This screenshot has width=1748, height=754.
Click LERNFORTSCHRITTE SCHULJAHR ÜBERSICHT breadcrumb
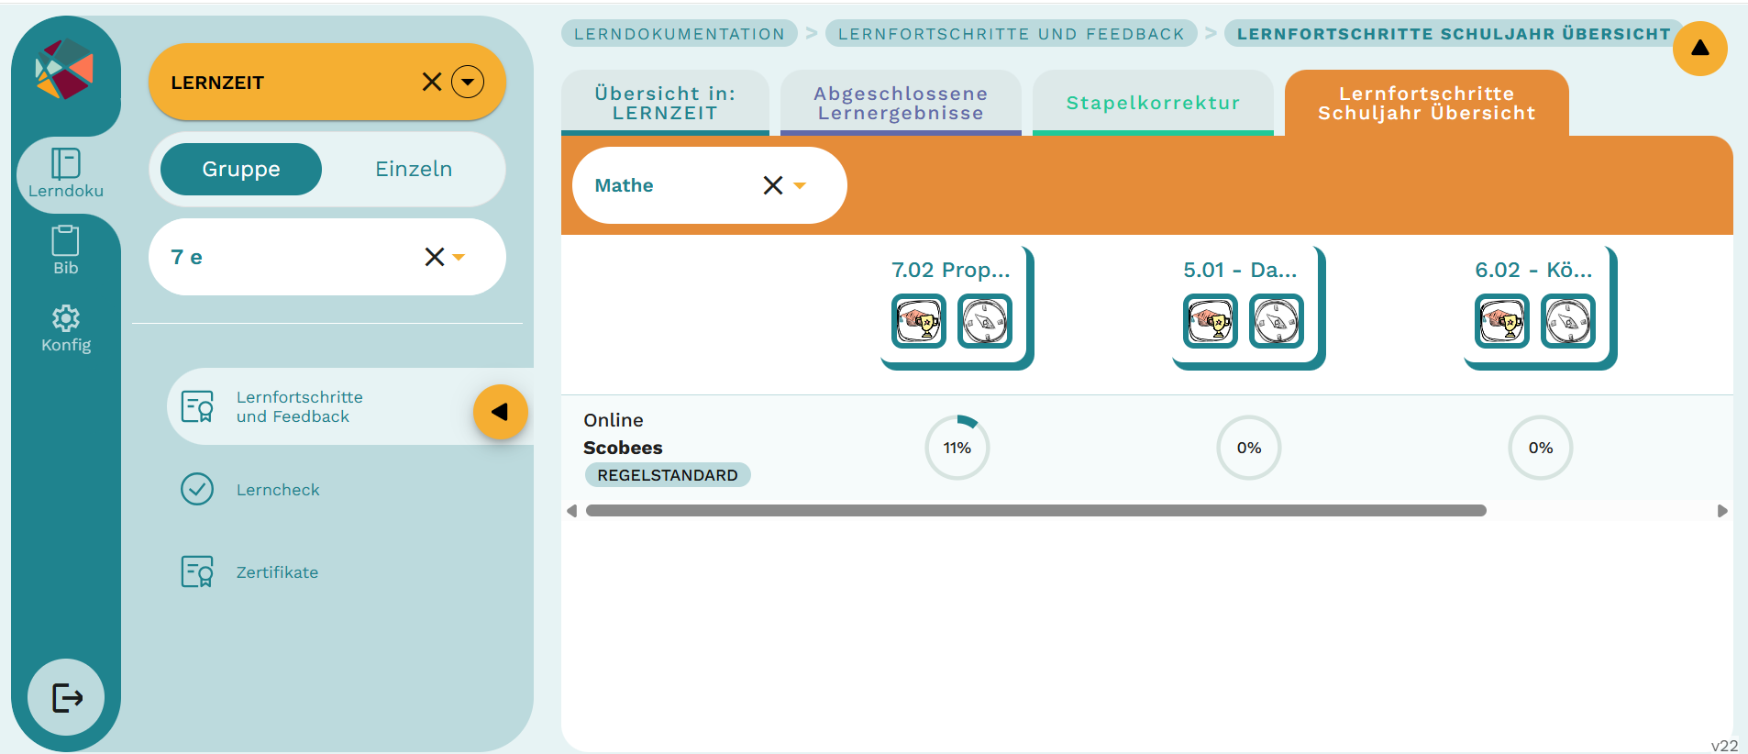click(x=1454, y=34)
